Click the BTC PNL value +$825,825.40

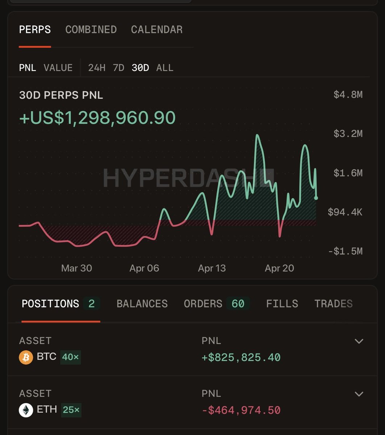(241, 358)
